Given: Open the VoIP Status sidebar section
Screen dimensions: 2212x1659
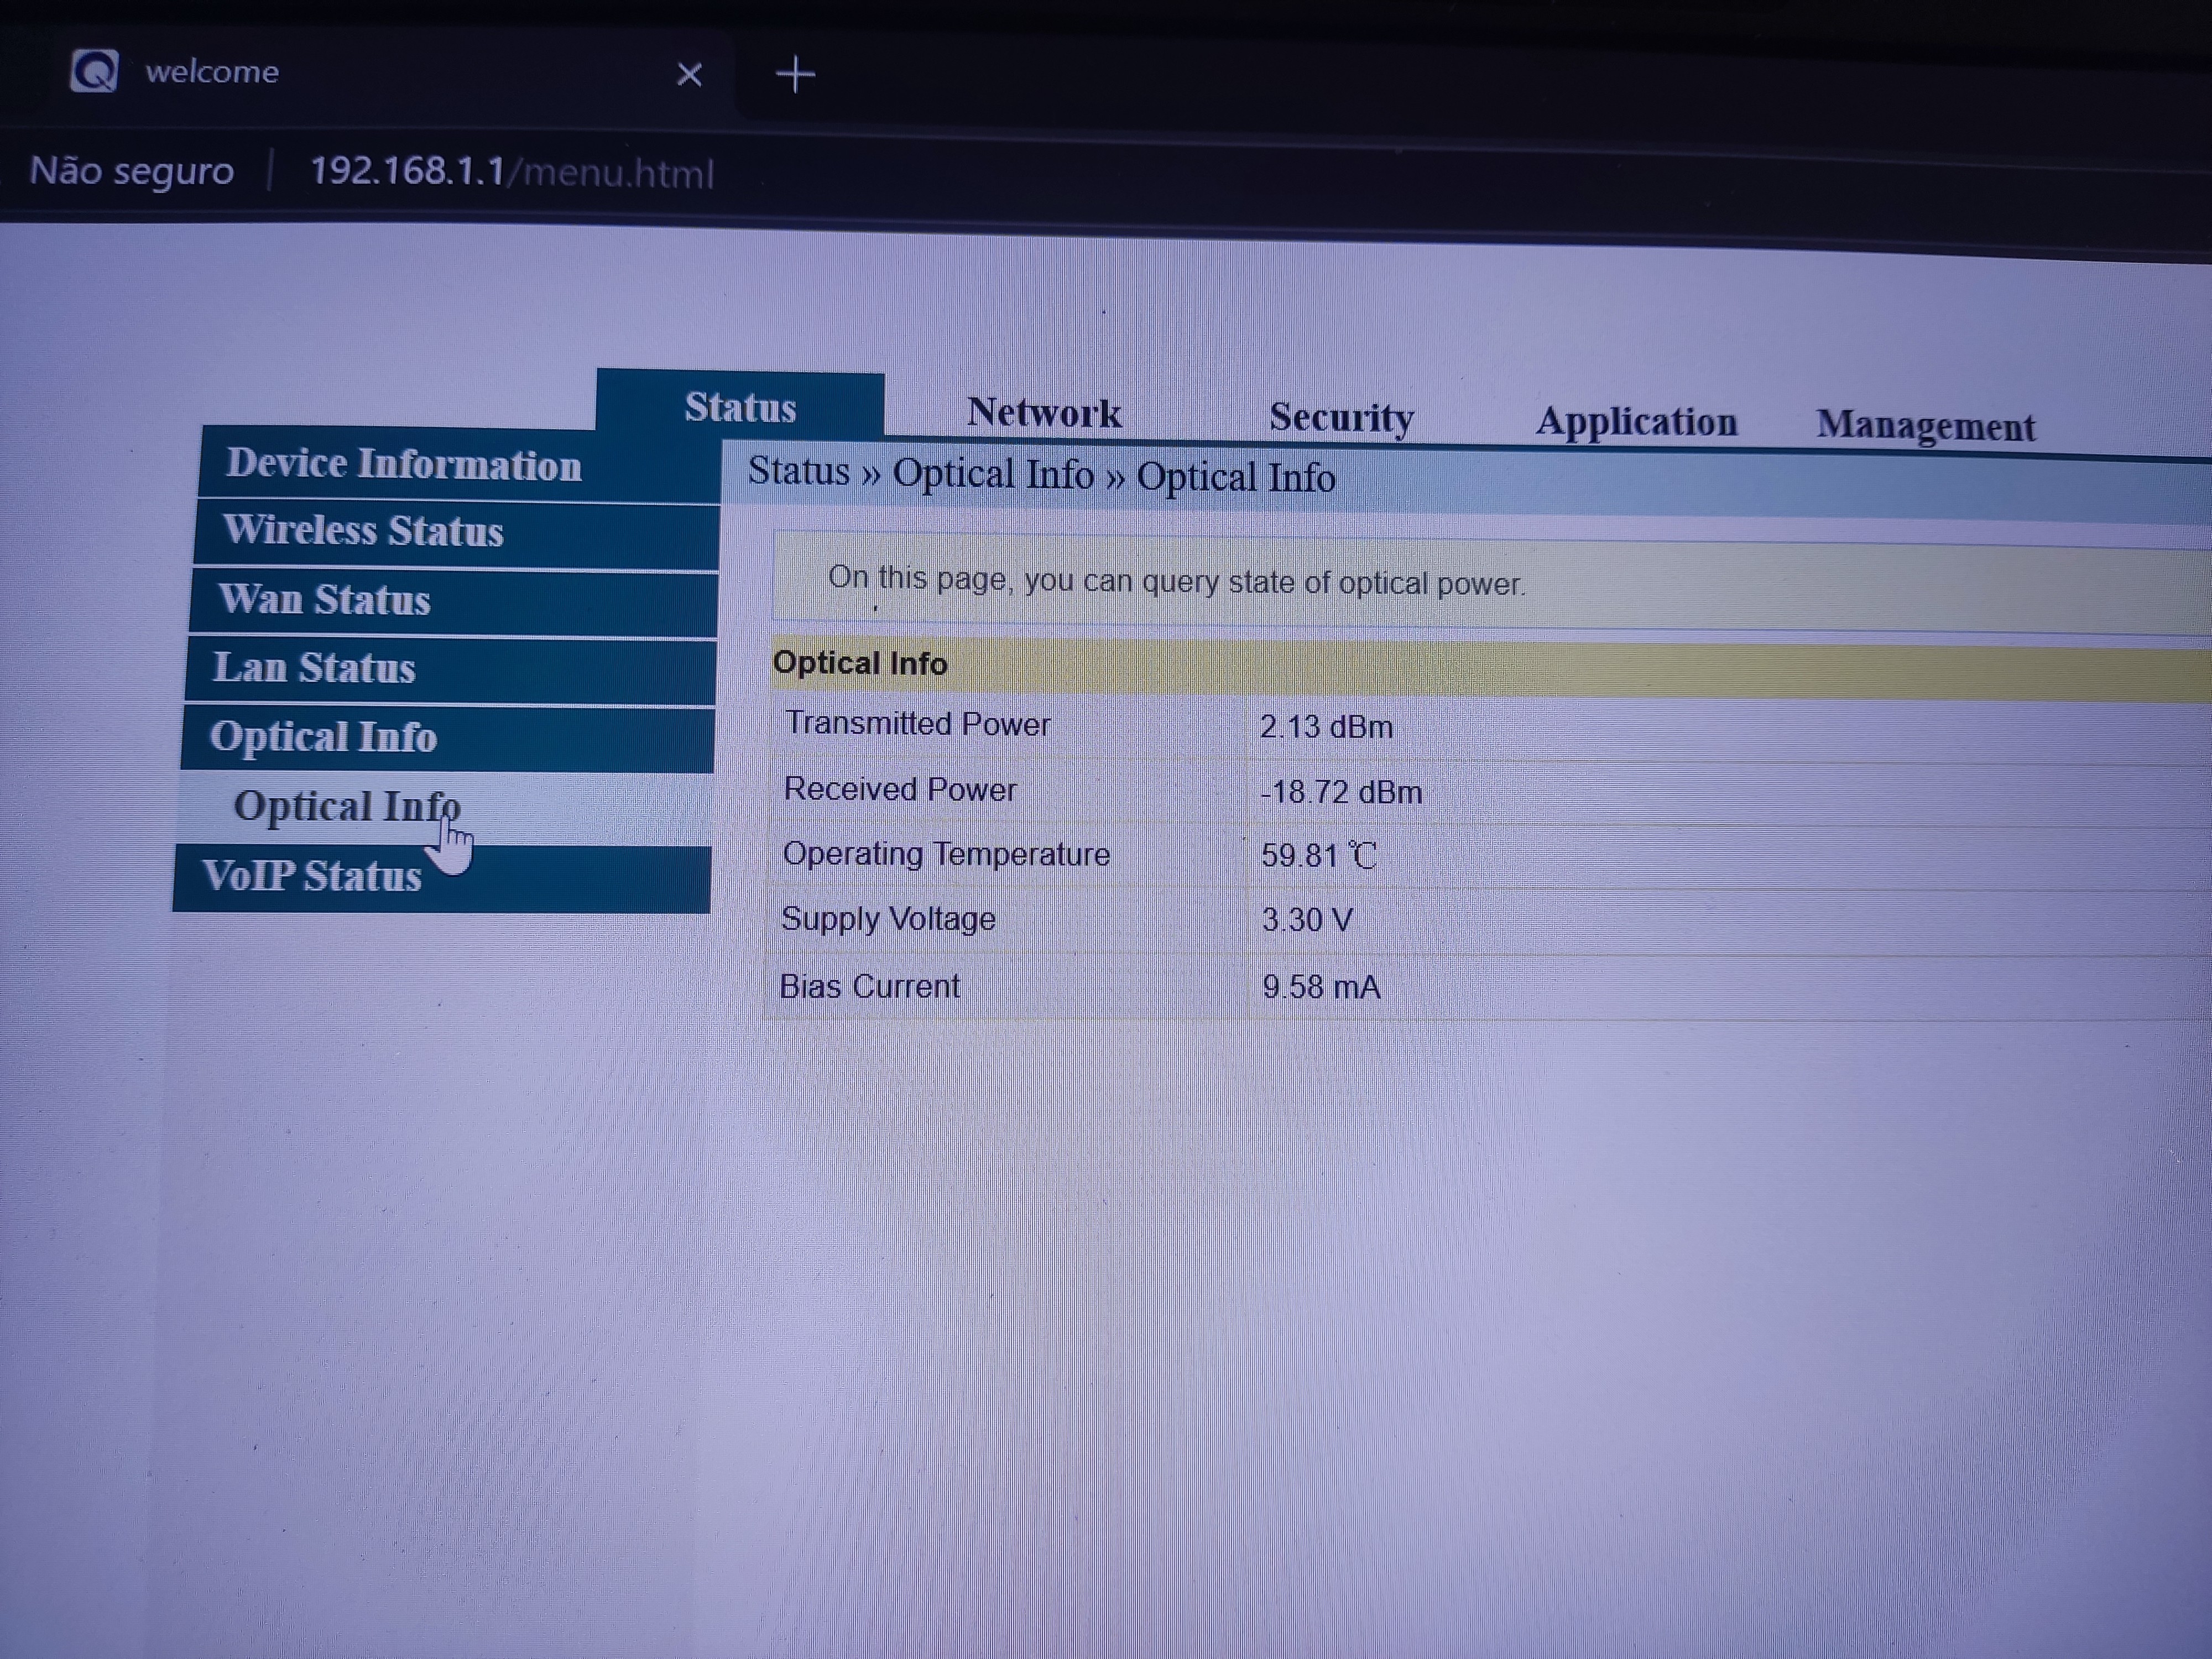Looking at the screenshot, I should (x=312, y=876).
